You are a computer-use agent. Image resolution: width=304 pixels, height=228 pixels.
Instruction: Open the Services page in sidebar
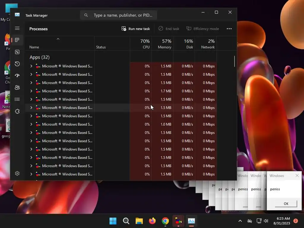tap(17, 111)
